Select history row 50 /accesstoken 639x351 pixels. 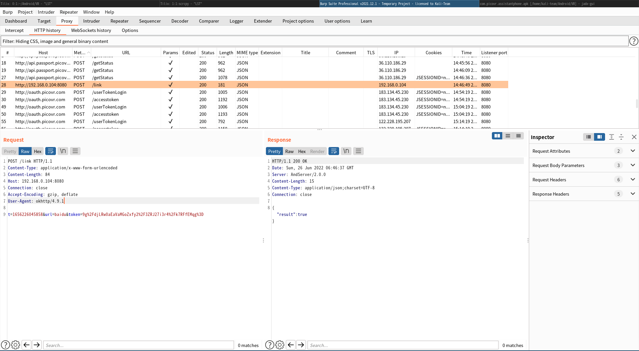point(254,114)
